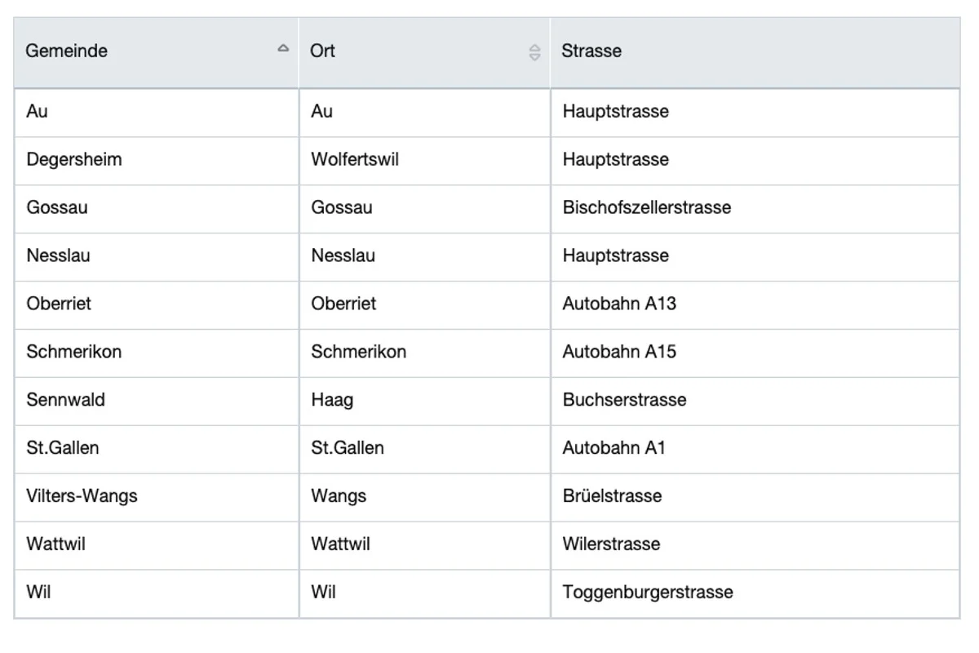The image size is (979, 653).
Task: Click the Ort column sort arrows icon
Action: click(x=534, y=53)
